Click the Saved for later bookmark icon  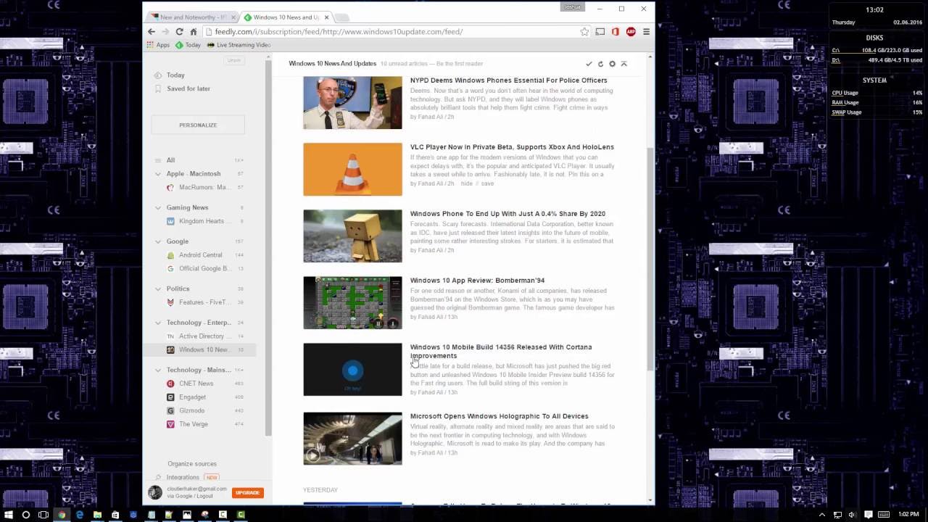coord(158,88)
